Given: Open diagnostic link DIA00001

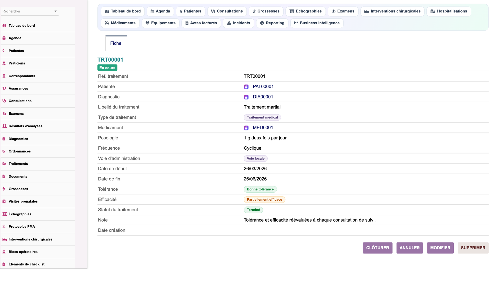Looking at the screenshot, I should click(263, 97).
